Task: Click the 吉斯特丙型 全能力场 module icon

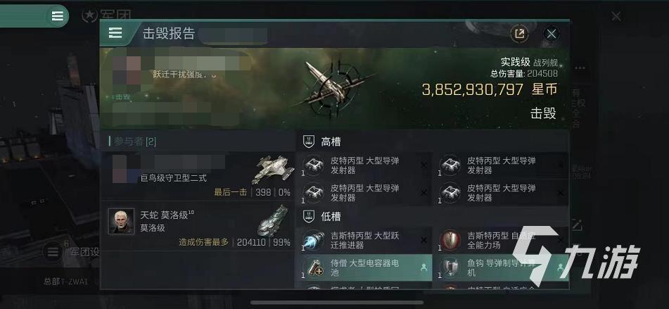Action: (450, 240)
